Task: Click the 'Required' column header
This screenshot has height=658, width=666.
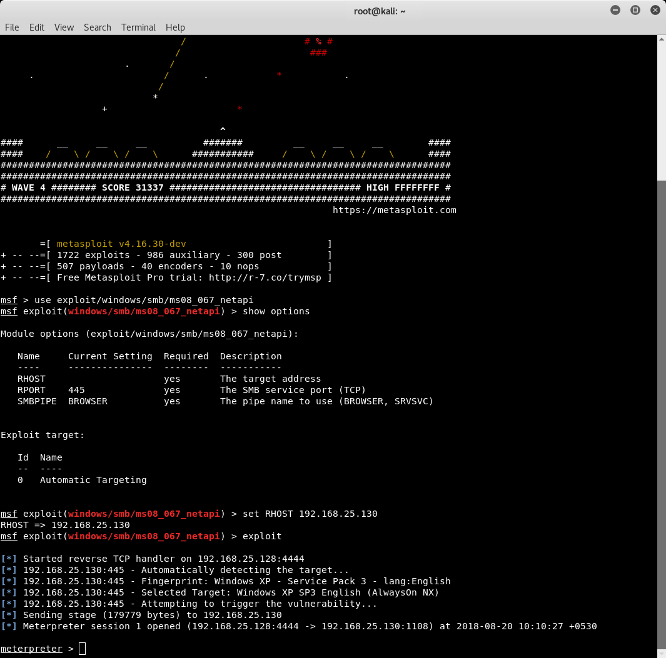Action: (186, 357)
